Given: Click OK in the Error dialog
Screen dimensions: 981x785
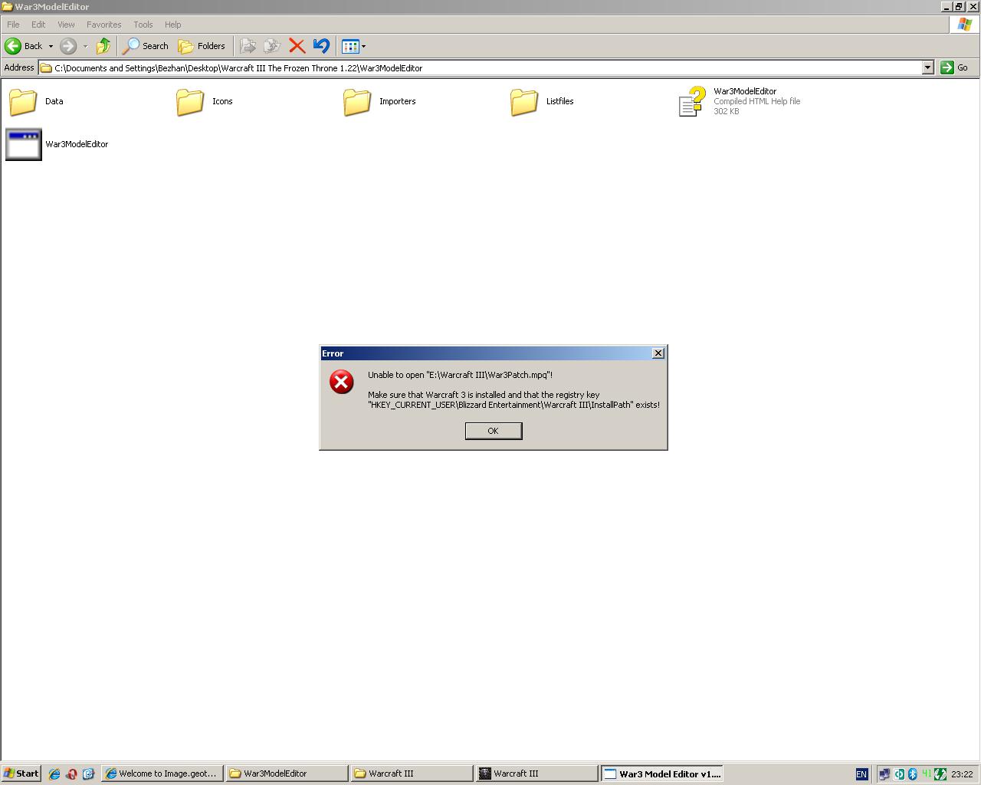Looking at the screenshot, I should (494, 431).
